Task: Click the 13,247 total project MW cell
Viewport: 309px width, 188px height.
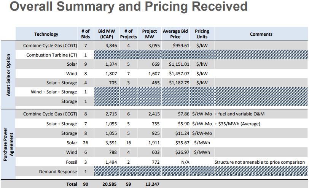Action: pyautogui.click(x=151, y=184)
